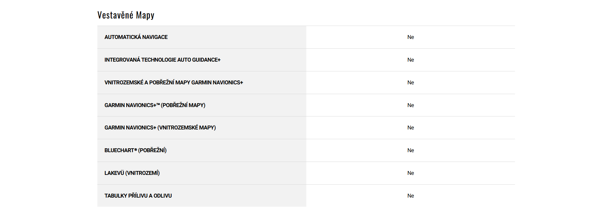Select Garmin Navionics+ (Vnitrozemské mapy) label
The width and height of the screenshot is (613, 207).
coord(160,128)
